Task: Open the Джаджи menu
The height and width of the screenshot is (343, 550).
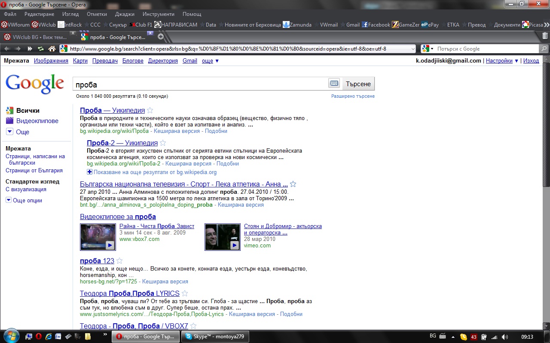Action: tap(125, 14)
